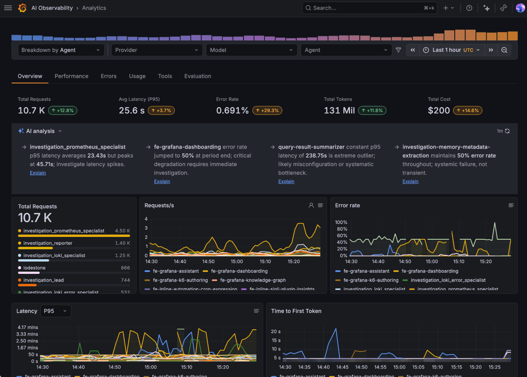Screen dimensions: 527x377
Task: Refresh the AI analysis panel
Action: pos(508,131)
